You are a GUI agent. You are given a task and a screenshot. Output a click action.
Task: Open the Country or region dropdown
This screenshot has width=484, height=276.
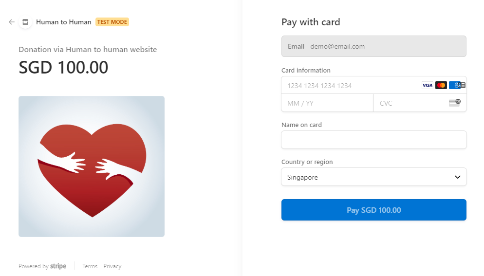[374, 177]
